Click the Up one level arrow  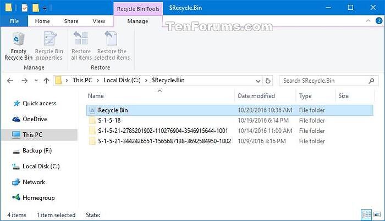pos(47,81)
